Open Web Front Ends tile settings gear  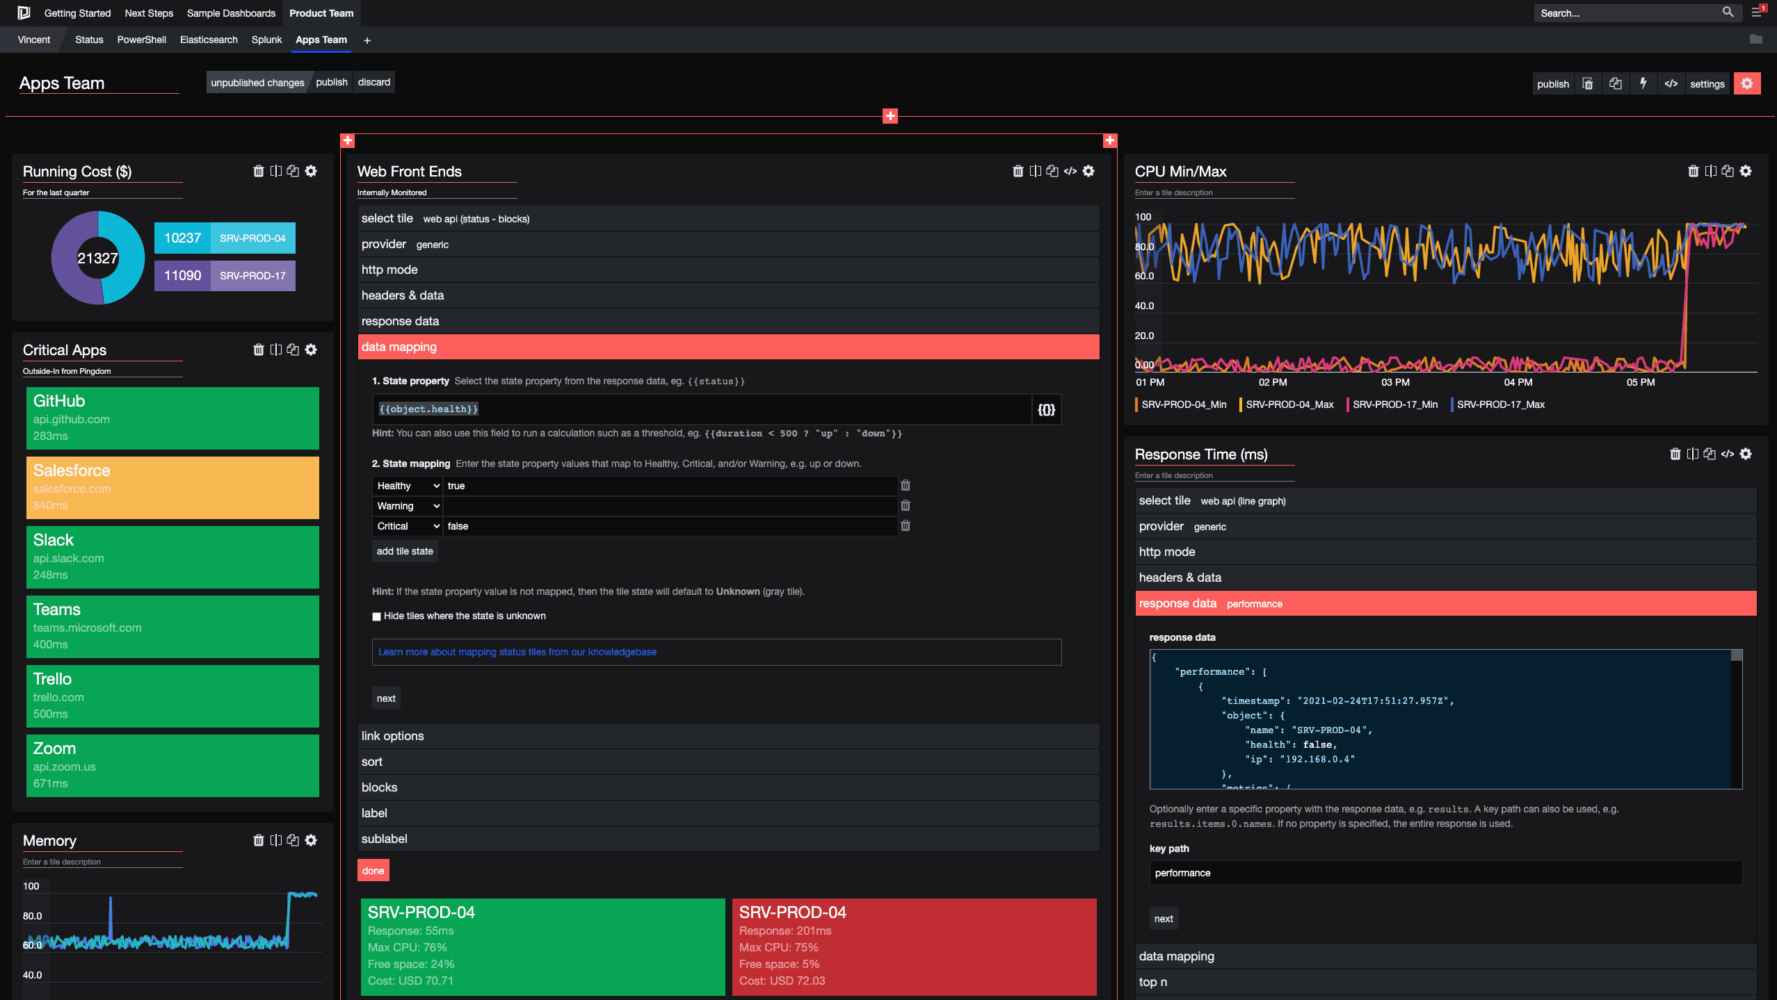pyautogui.click(x=1088, y=171)
